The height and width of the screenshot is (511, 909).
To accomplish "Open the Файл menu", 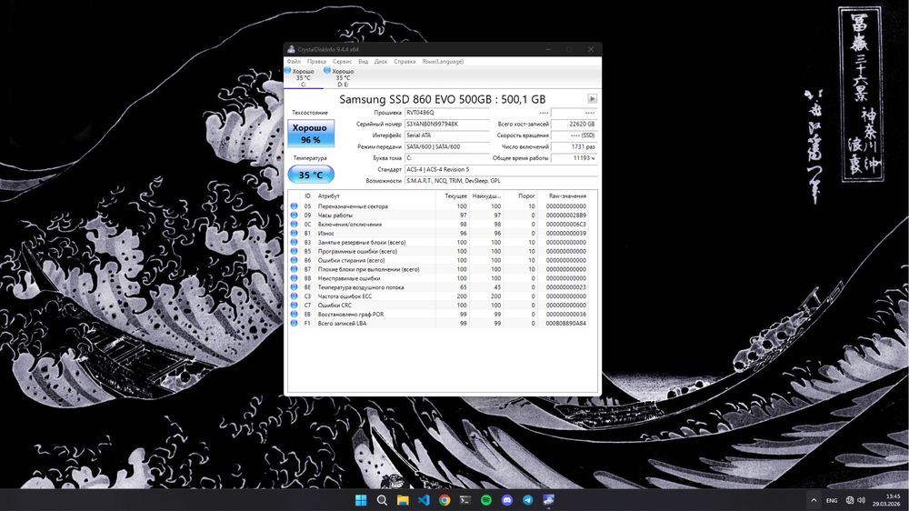I will point(294,62).
